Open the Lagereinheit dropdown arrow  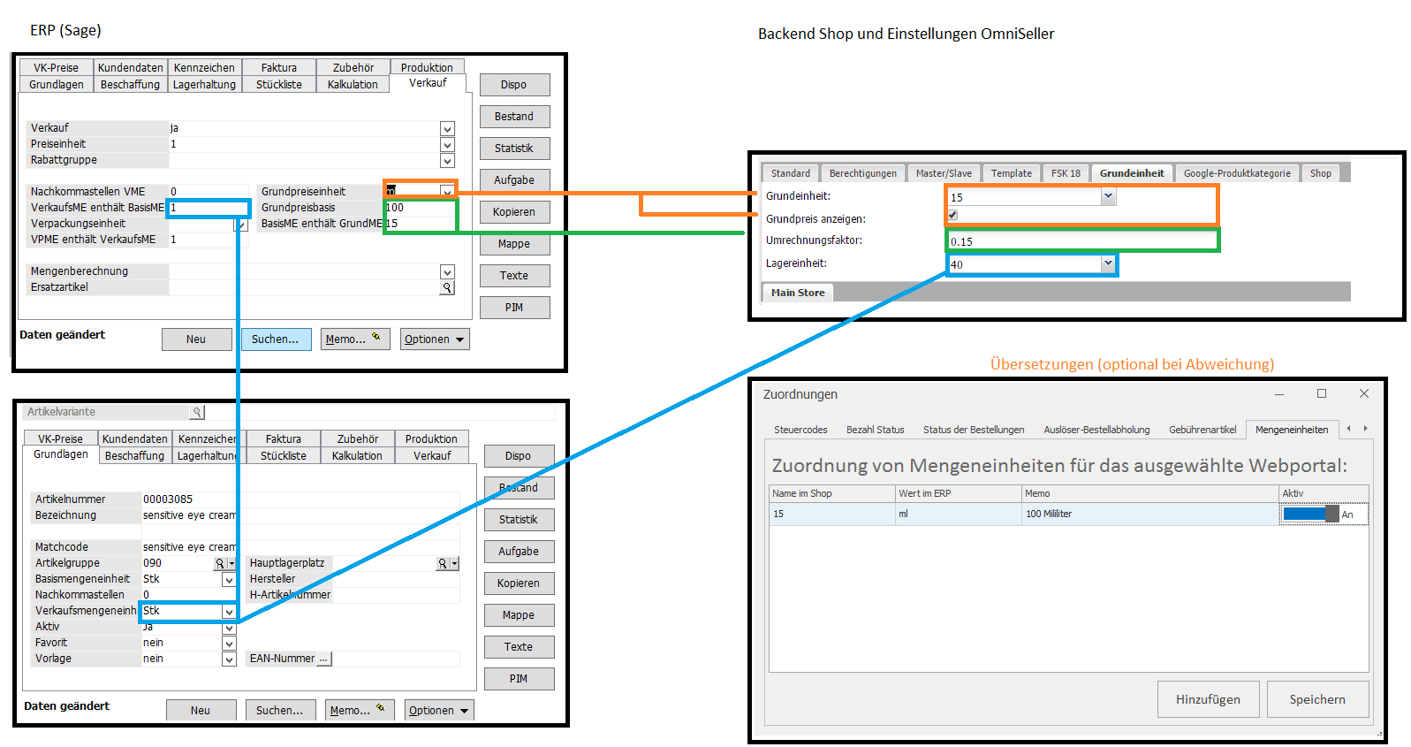[x=1108, y=263]
